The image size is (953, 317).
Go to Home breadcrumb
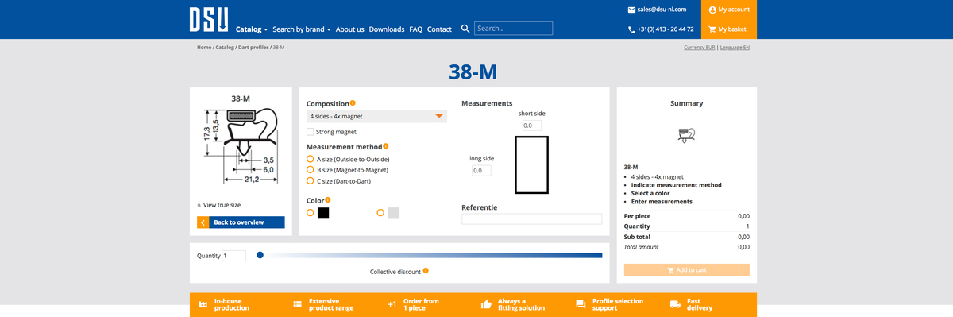click(x=204, y=48)
